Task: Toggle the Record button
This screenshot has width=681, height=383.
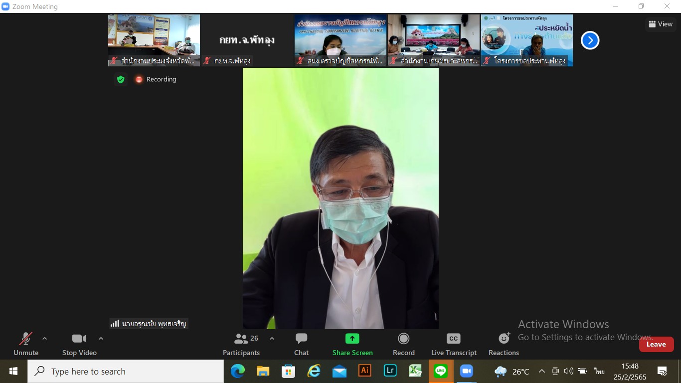Action: coord(403,344)
